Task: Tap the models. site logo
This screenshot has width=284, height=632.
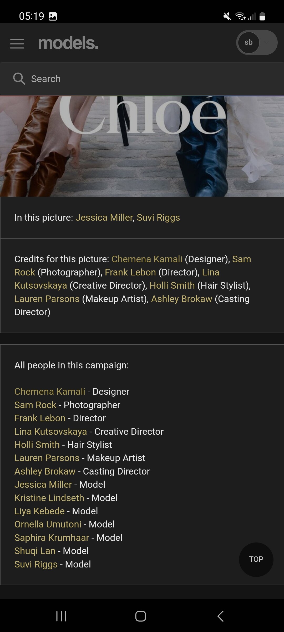Action: click(68, 43)
